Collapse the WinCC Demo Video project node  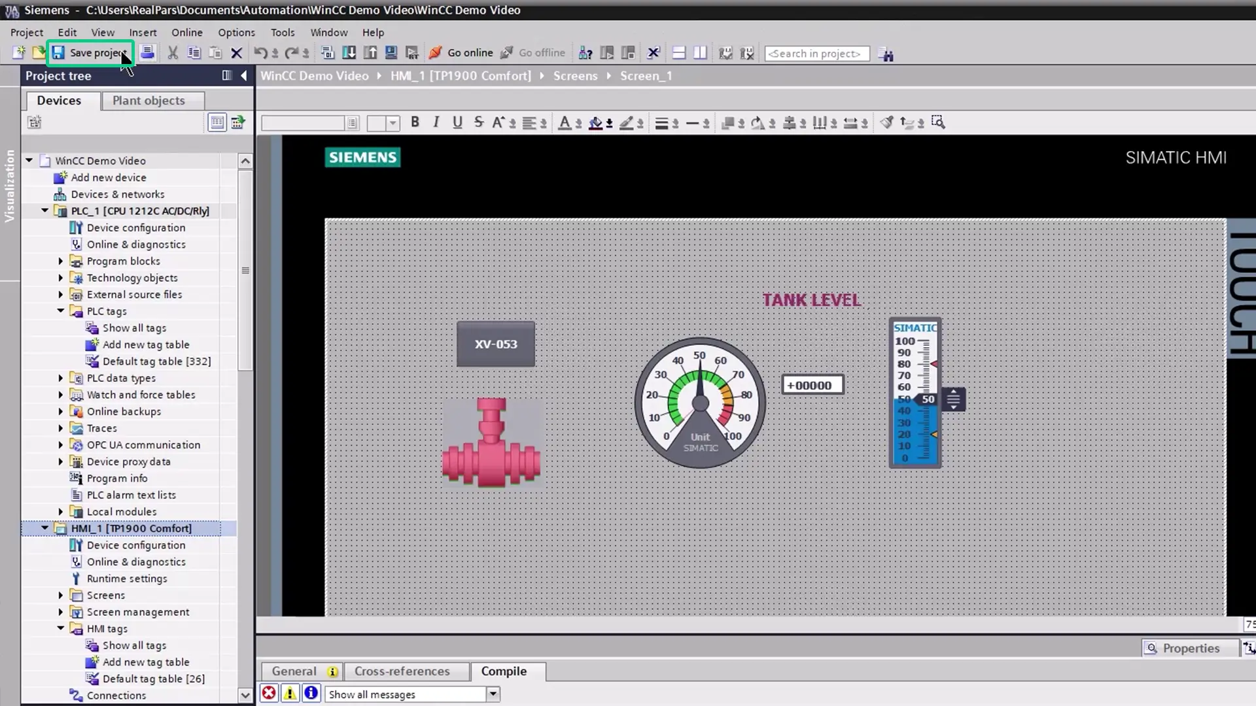[29, 160]
